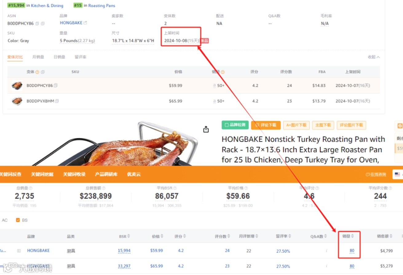
Task: Open the HONGBAKE brand link in product details
Action: (x=71, y=23)
